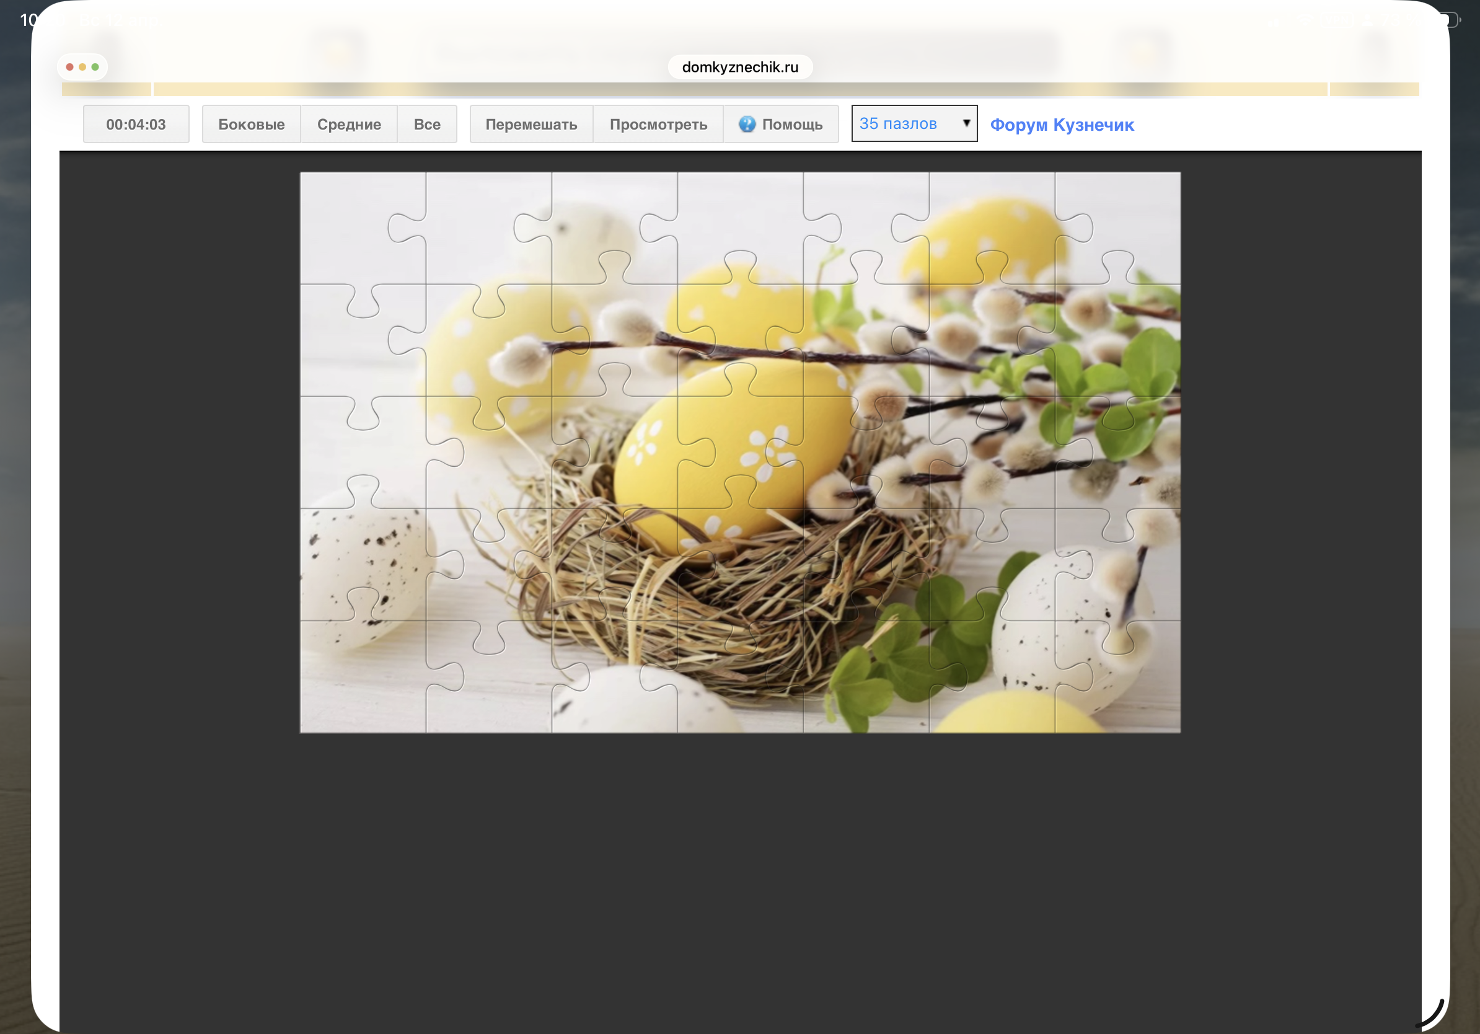The width and height of the screenshot is (1480, 1034).
Task: Click the red window close dot
Action: [x=69, y=67]
